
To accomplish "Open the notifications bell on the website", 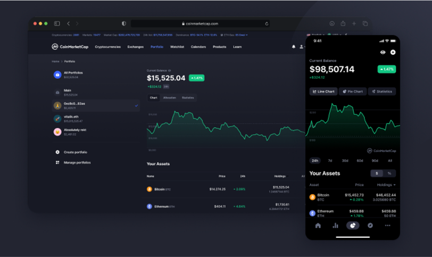I will click(x=294, y=47).
